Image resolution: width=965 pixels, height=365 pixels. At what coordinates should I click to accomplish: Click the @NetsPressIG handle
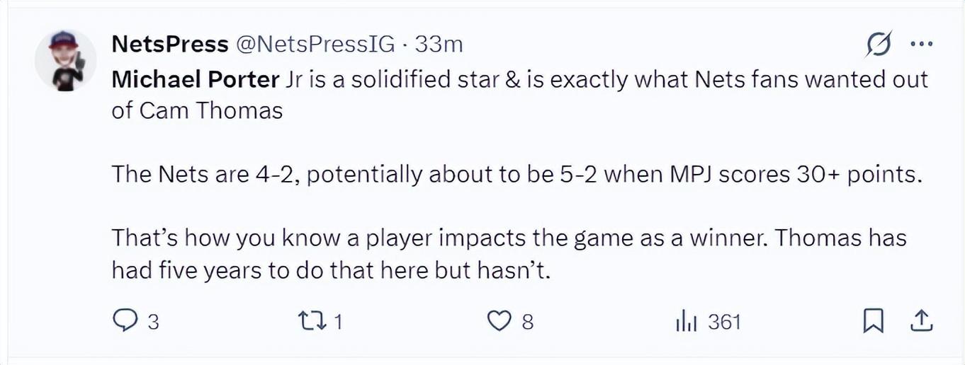pos(314,45)
